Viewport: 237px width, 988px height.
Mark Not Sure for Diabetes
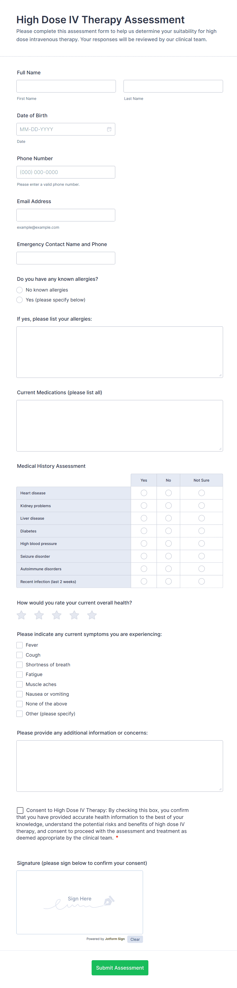(x=201, y=531)
